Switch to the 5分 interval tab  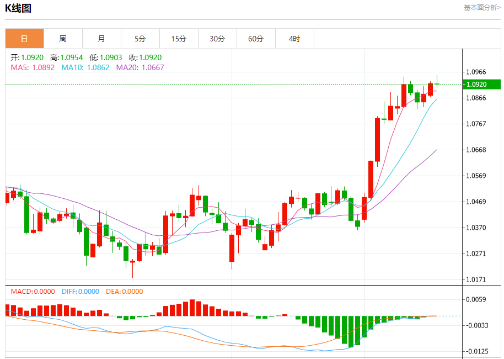point(140,39)
